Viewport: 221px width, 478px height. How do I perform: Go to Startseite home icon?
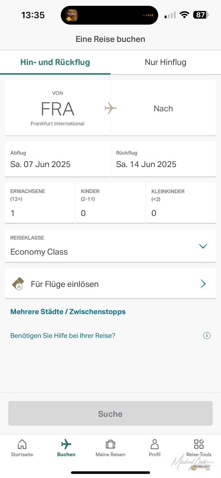point(22,444)
